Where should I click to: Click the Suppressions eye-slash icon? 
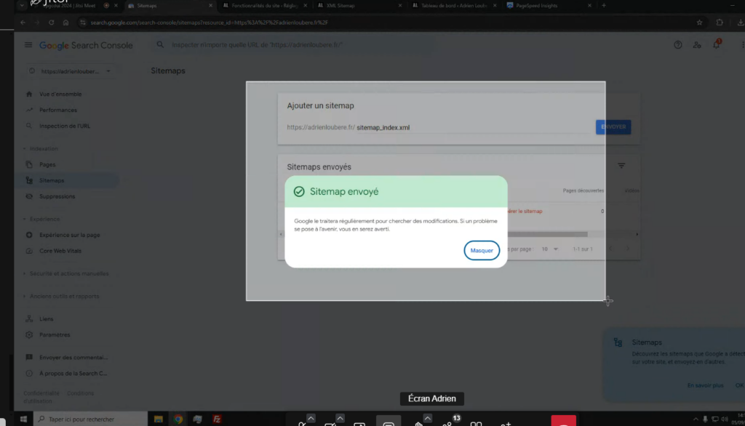29,196
